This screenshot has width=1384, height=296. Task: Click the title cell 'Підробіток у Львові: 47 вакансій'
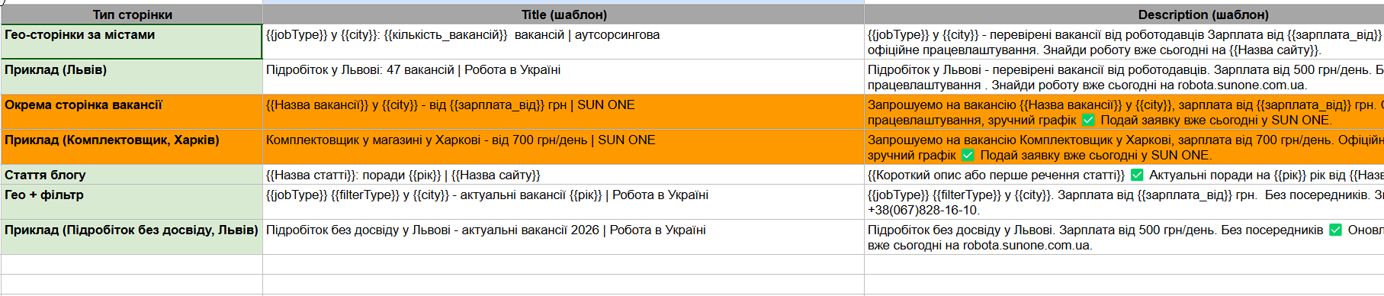[564, 77]
